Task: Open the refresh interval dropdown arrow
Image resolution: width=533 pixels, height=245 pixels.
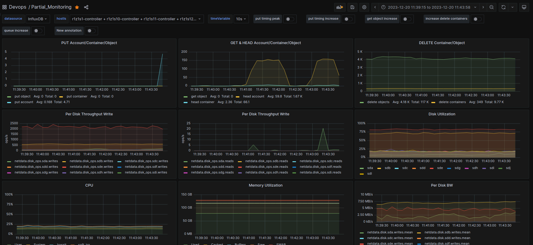Action: coord(512,7)
